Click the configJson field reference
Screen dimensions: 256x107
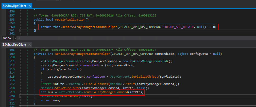[96, 77]
